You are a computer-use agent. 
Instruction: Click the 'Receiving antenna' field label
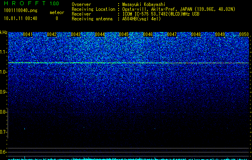pos(92,19)
